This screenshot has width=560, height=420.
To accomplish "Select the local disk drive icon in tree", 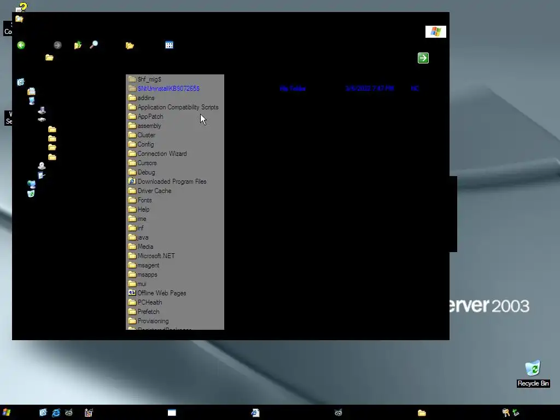I will (x=42, y=120).
